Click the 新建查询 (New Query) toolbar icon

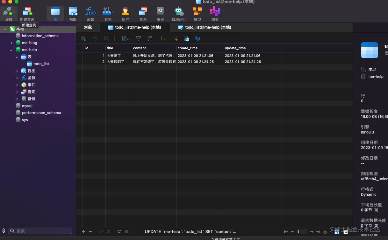click(x=27, y=14)
